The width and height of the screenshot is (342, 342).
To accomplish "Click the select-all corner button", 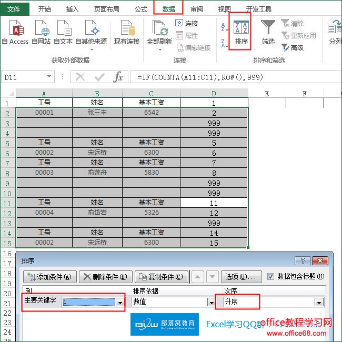I will (x=11, y=93).
